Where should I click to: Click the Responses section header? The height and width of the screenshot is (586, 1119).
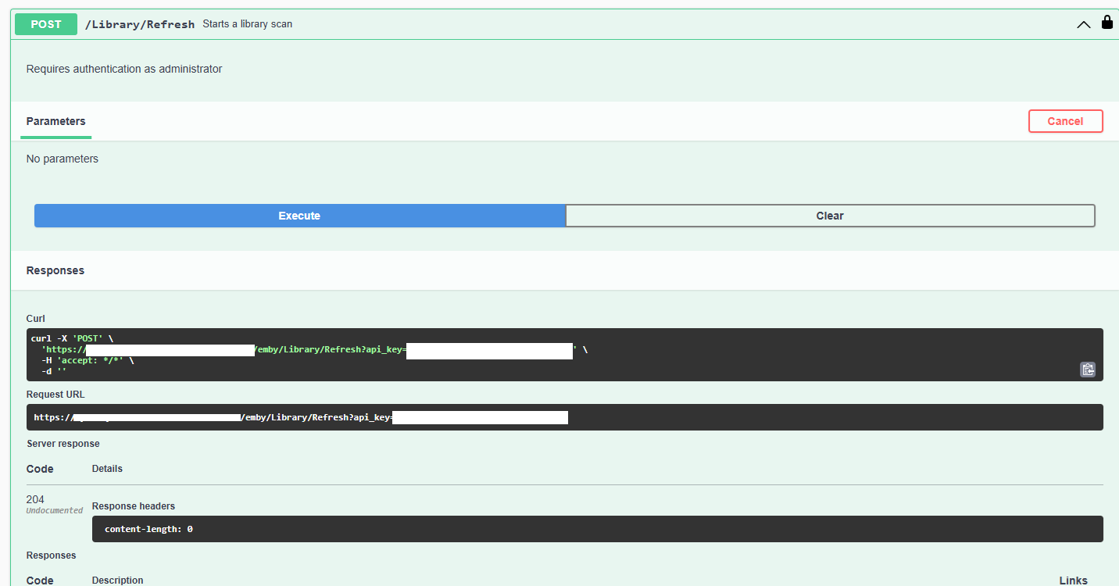[x=55, y=270]
